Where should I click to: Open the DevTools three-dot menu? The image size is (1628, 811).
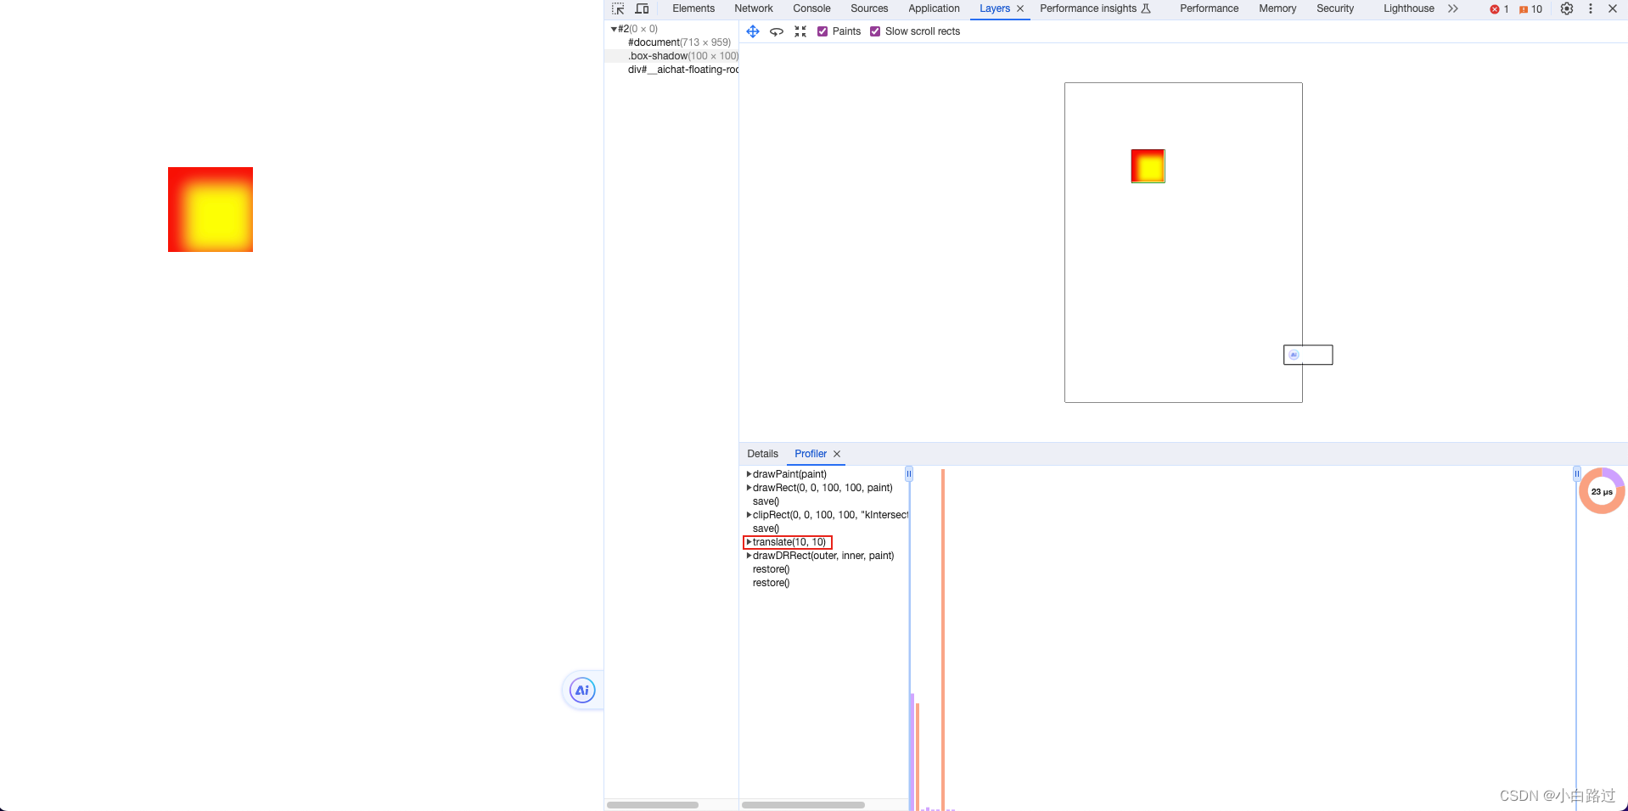(1591, 8)
